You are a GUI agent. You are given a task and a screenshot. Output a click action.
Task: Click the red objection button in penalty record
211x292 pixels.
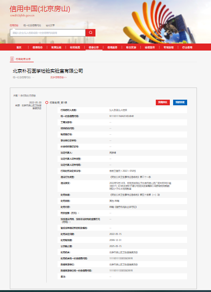[163, 102]
